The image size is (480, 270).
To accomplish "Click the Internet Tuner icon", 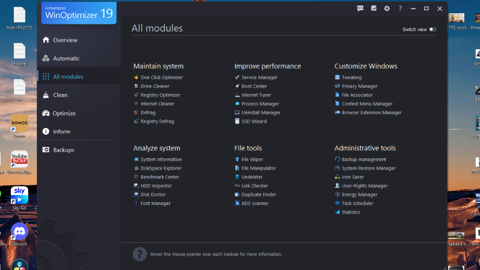I will coord(237,95).
